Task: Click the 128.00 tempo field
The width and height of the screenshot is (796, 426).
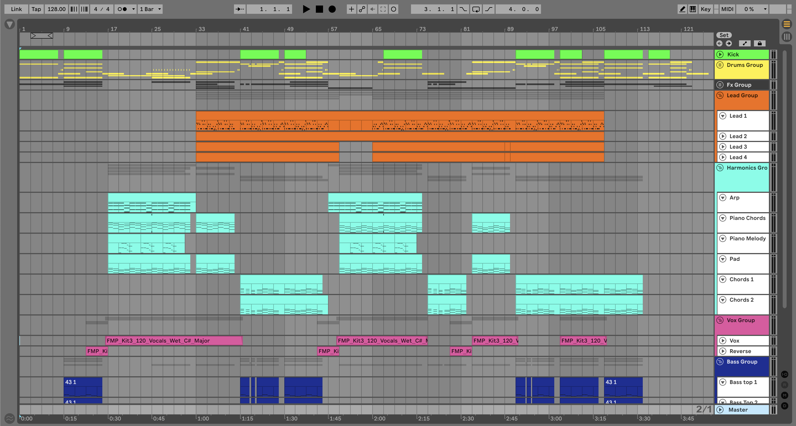Action: [56, 9]
